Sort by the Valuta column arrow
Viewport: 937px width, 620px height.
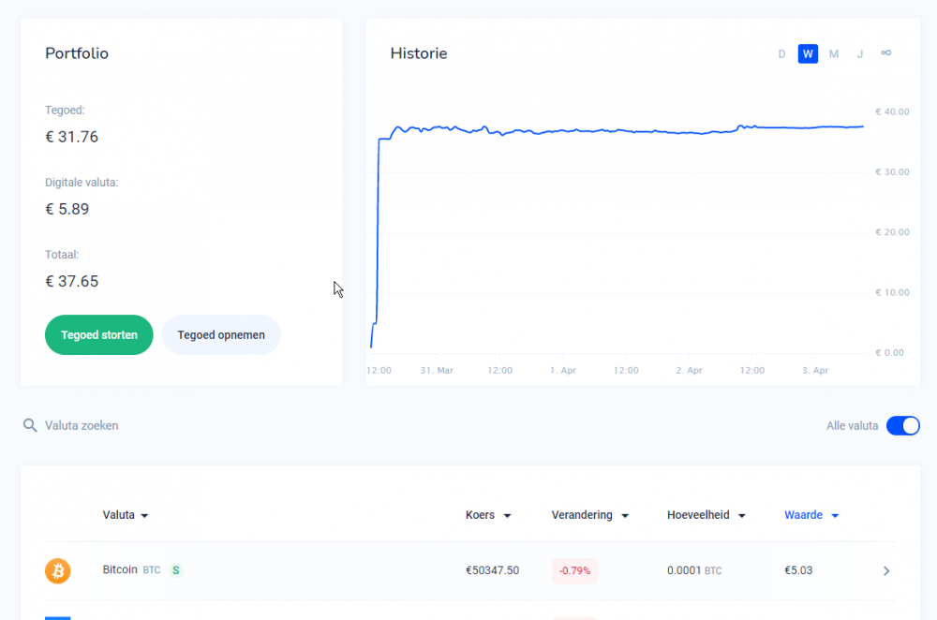145,516
